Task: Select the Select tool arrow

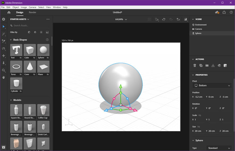Action: point(4,27)
